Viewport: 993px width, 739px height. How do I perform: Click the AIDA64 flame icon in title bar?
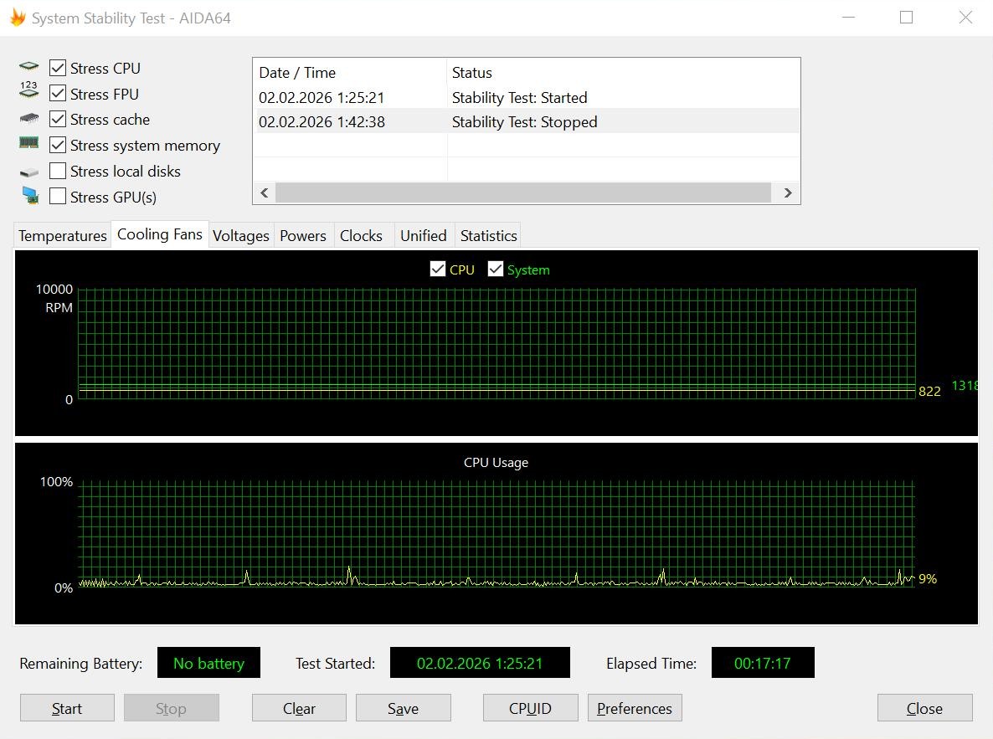[18, 18]
